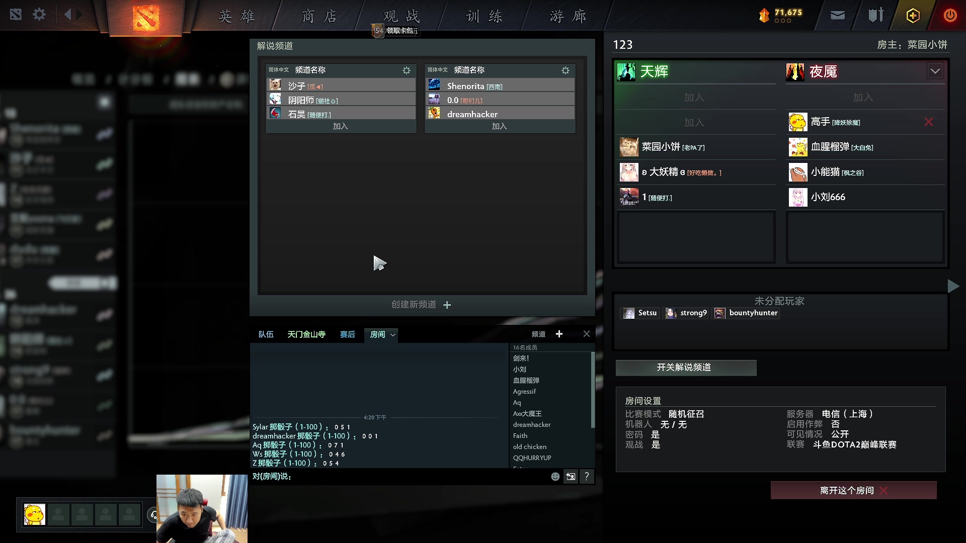Image resolution: width=966 pixels, height=543 pixels.
Task: Toggle the caster channel panel button
Action: (686, 368)
